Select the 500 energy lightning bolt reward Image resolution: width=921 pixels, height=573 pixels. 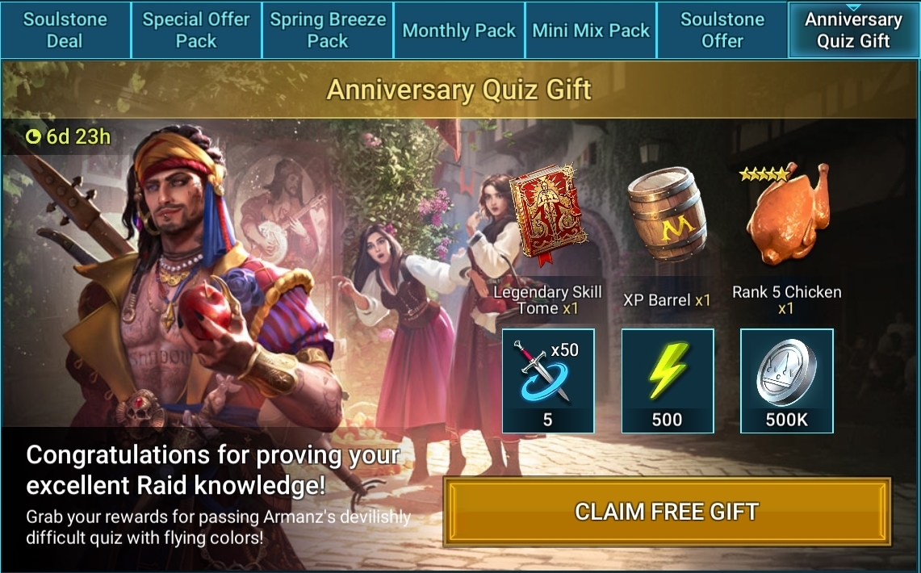click(668, 381)
